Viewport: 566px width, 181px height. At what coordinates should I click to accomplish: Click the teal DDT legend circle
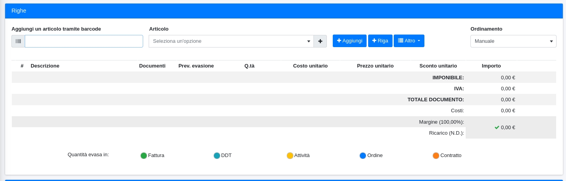click(217, 155)
